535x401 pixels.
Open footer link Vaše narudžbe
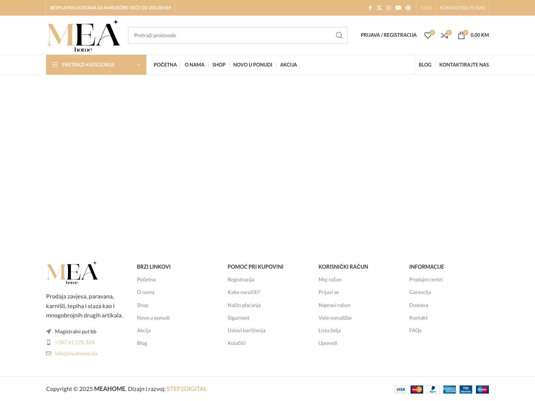click(x=335, y=318)
